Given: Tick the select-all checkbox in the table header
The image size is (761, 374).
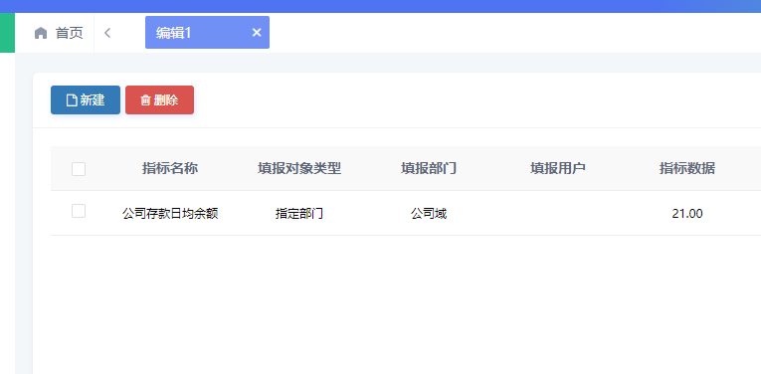Looking at the screenshot, I should pyautogui.click(x=79, y=169).
